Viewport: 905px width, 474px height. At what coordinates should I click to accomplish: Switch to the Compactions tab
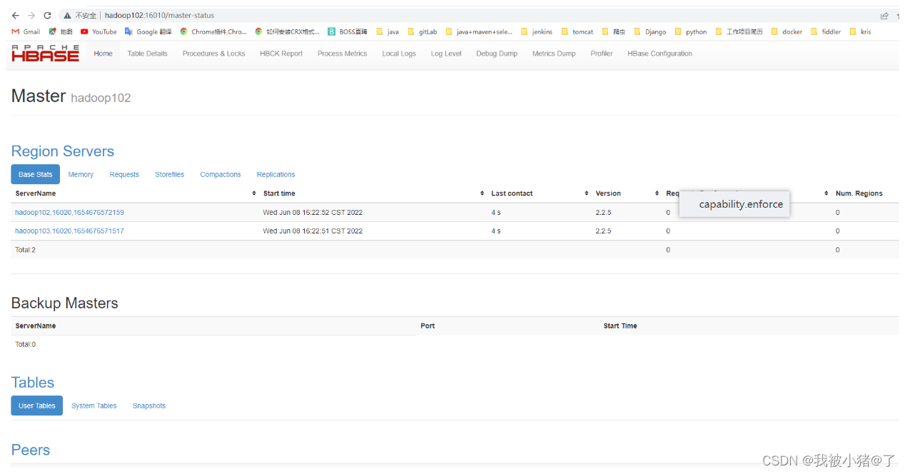pos(221,174)
